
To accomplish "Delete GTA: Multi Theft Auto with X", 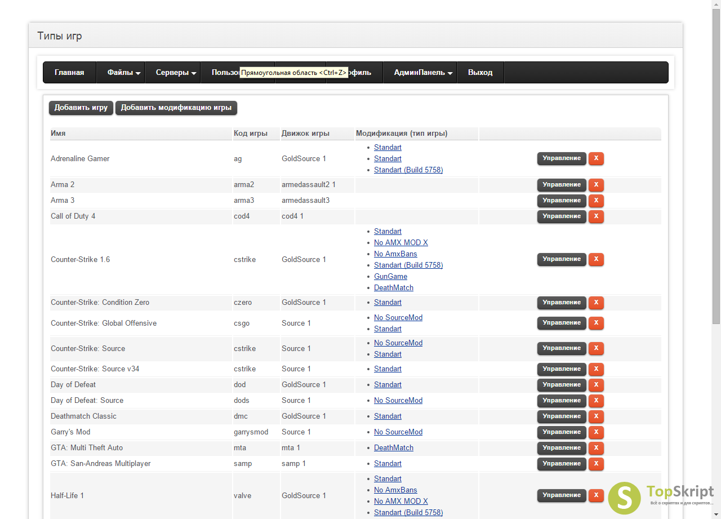I will coord(596,448).
